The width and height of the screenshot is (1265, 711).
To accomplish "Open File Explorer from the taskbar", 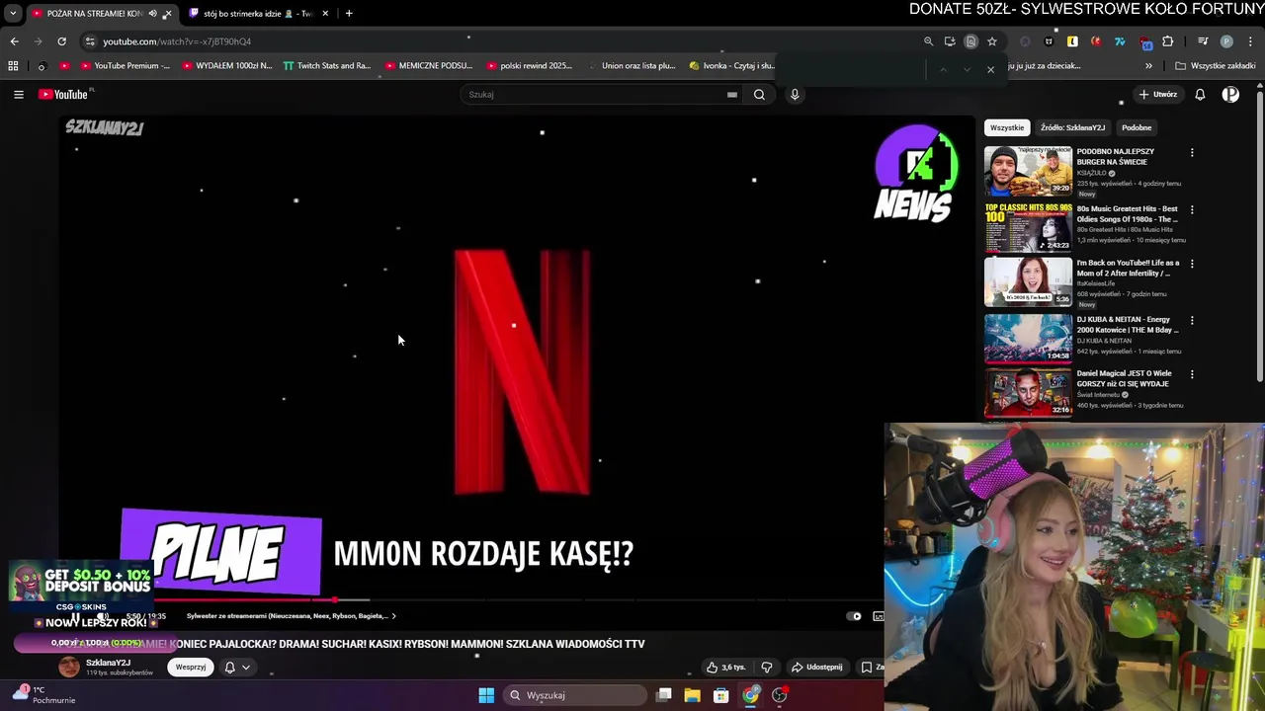I will point(693,695).
